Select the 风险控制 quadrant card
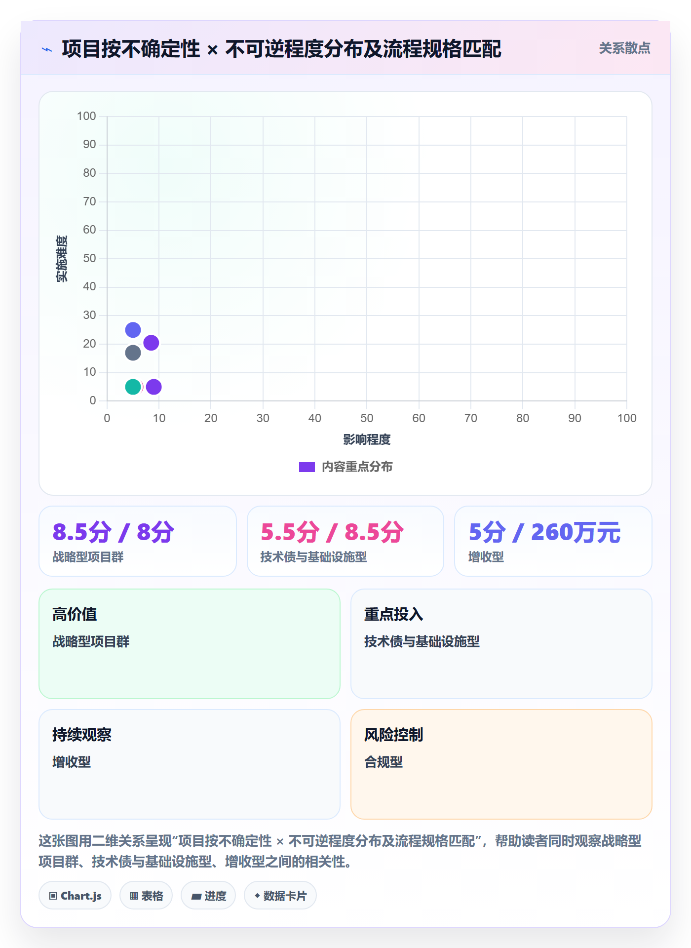 tap(501, 764)
